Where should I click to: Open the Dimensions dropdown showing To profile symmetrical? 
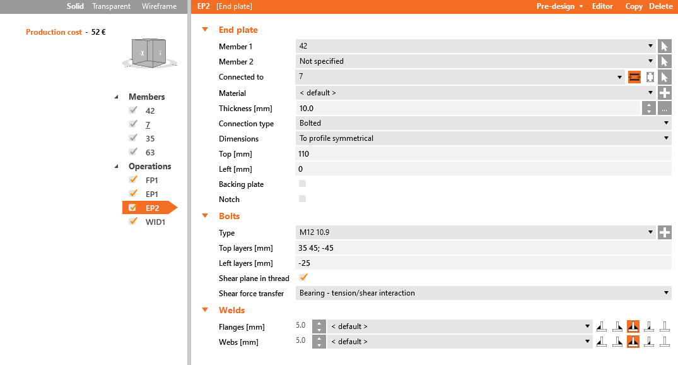pos(483,138)
